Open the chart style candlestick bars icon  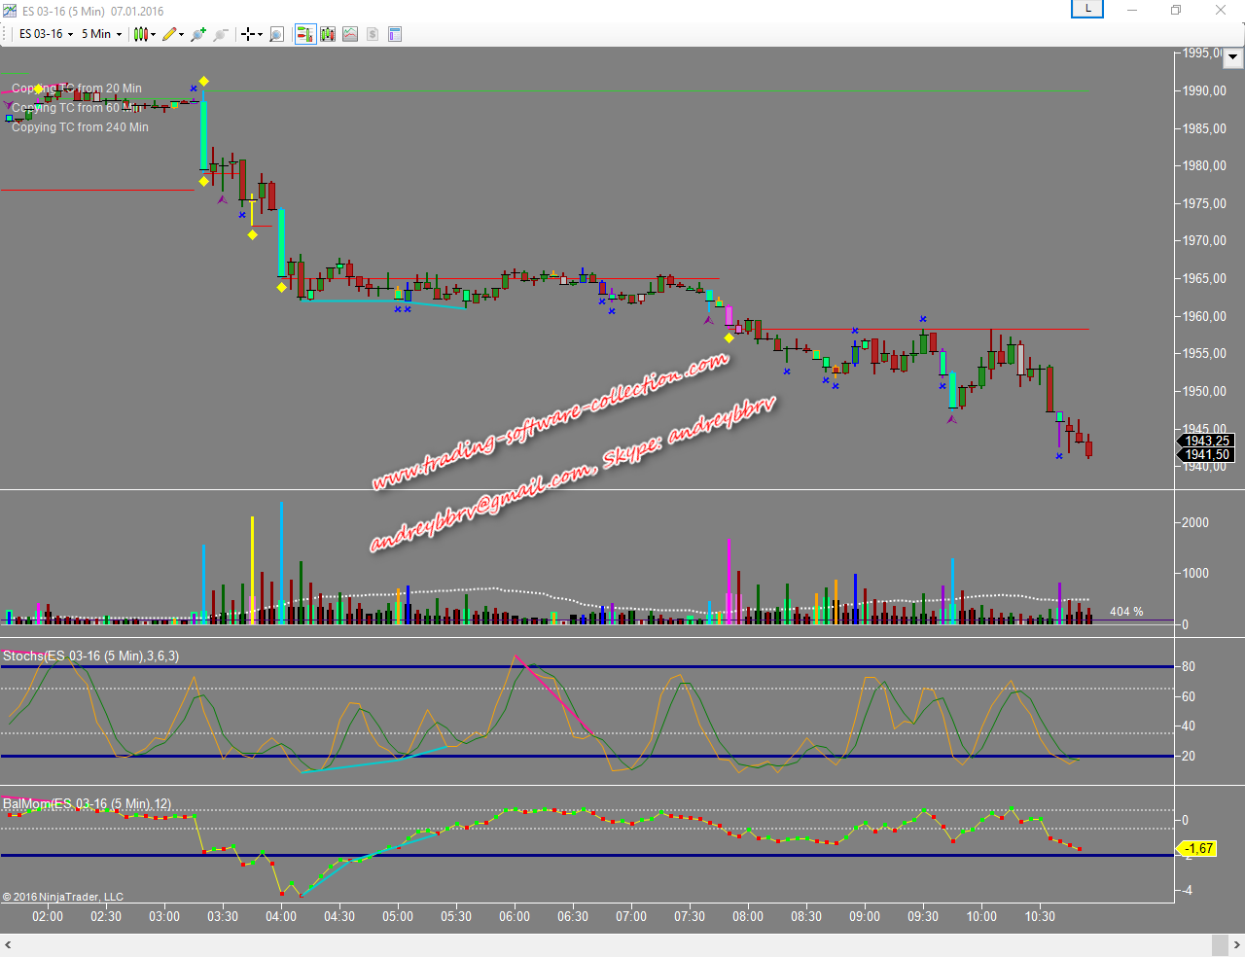point(141,34)
